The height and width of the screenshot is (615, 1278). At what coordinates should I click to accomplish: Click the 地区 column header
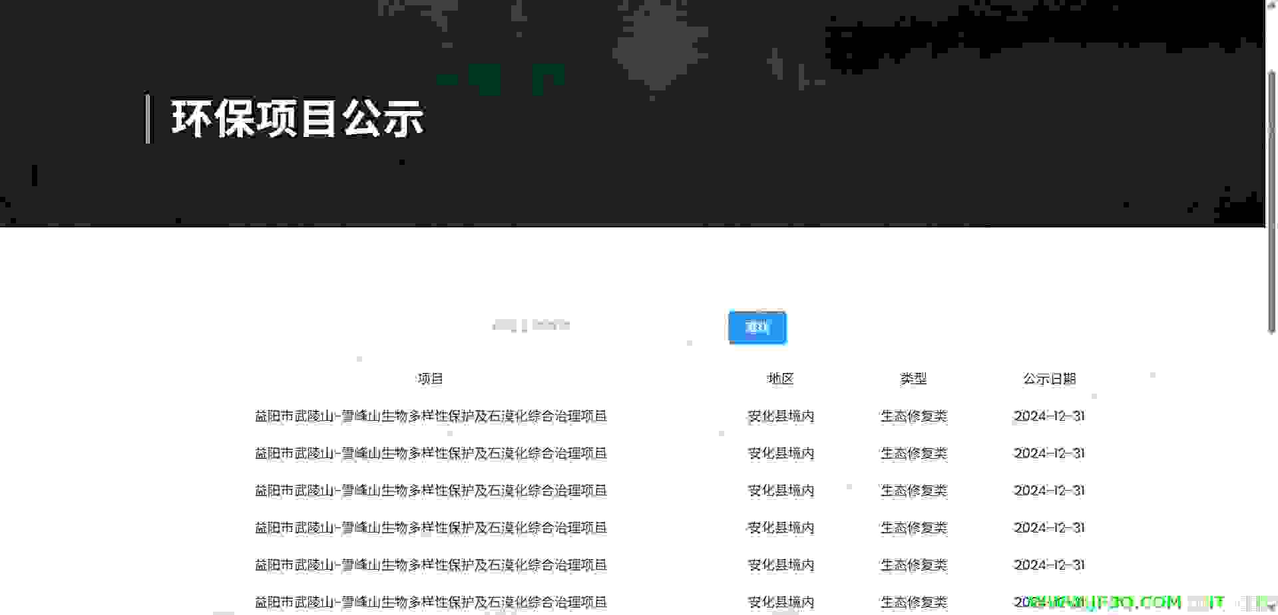pos(780,379)
